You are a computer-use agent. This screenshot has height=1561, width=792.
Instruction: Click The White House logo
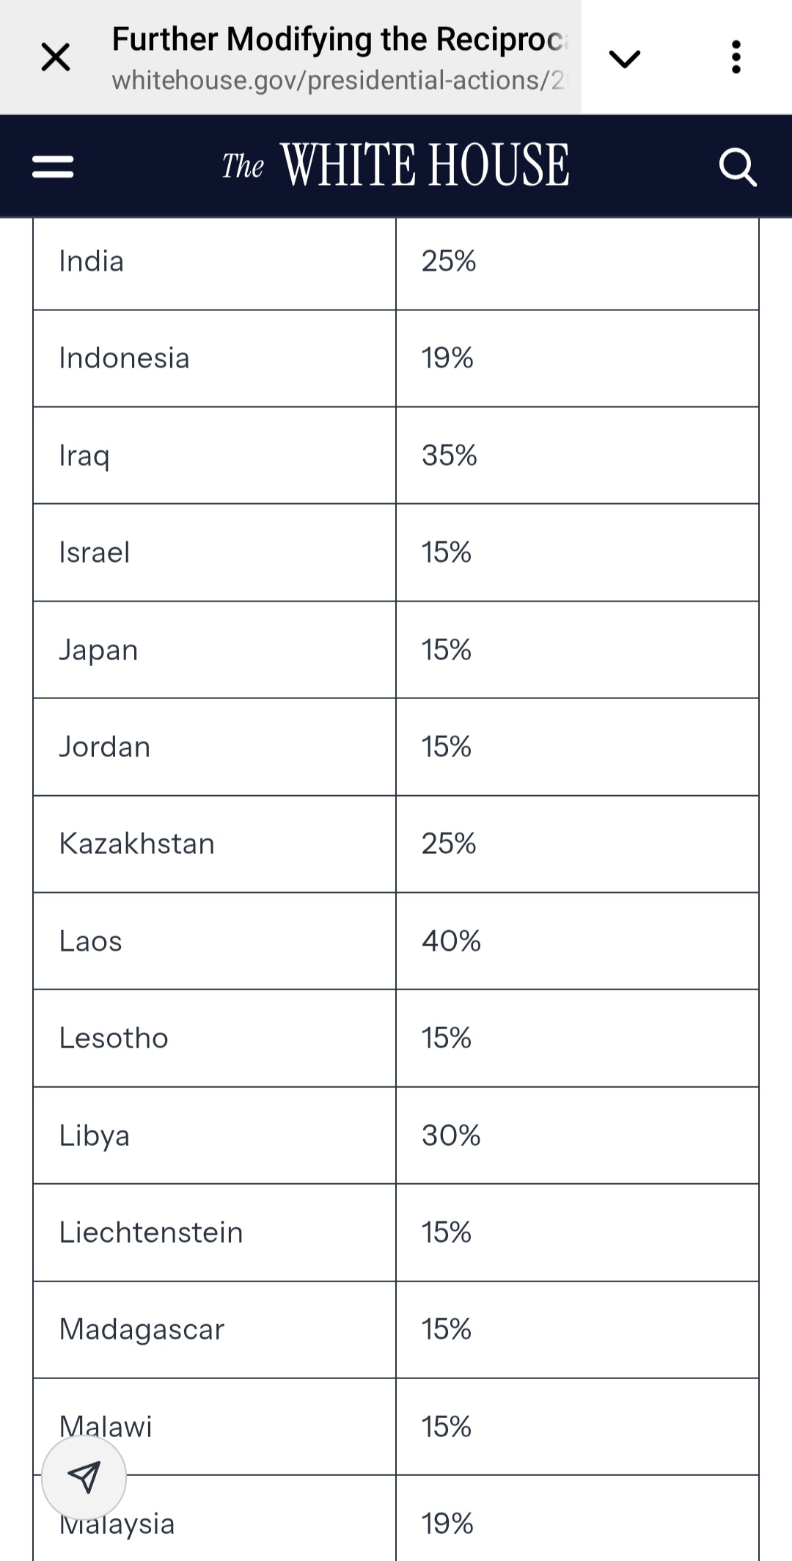pyautogui.click(x=396, y=165)
